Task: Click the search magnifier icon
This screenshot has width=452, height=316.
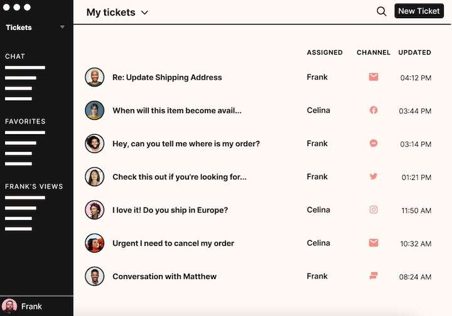Action: [381, 11]
